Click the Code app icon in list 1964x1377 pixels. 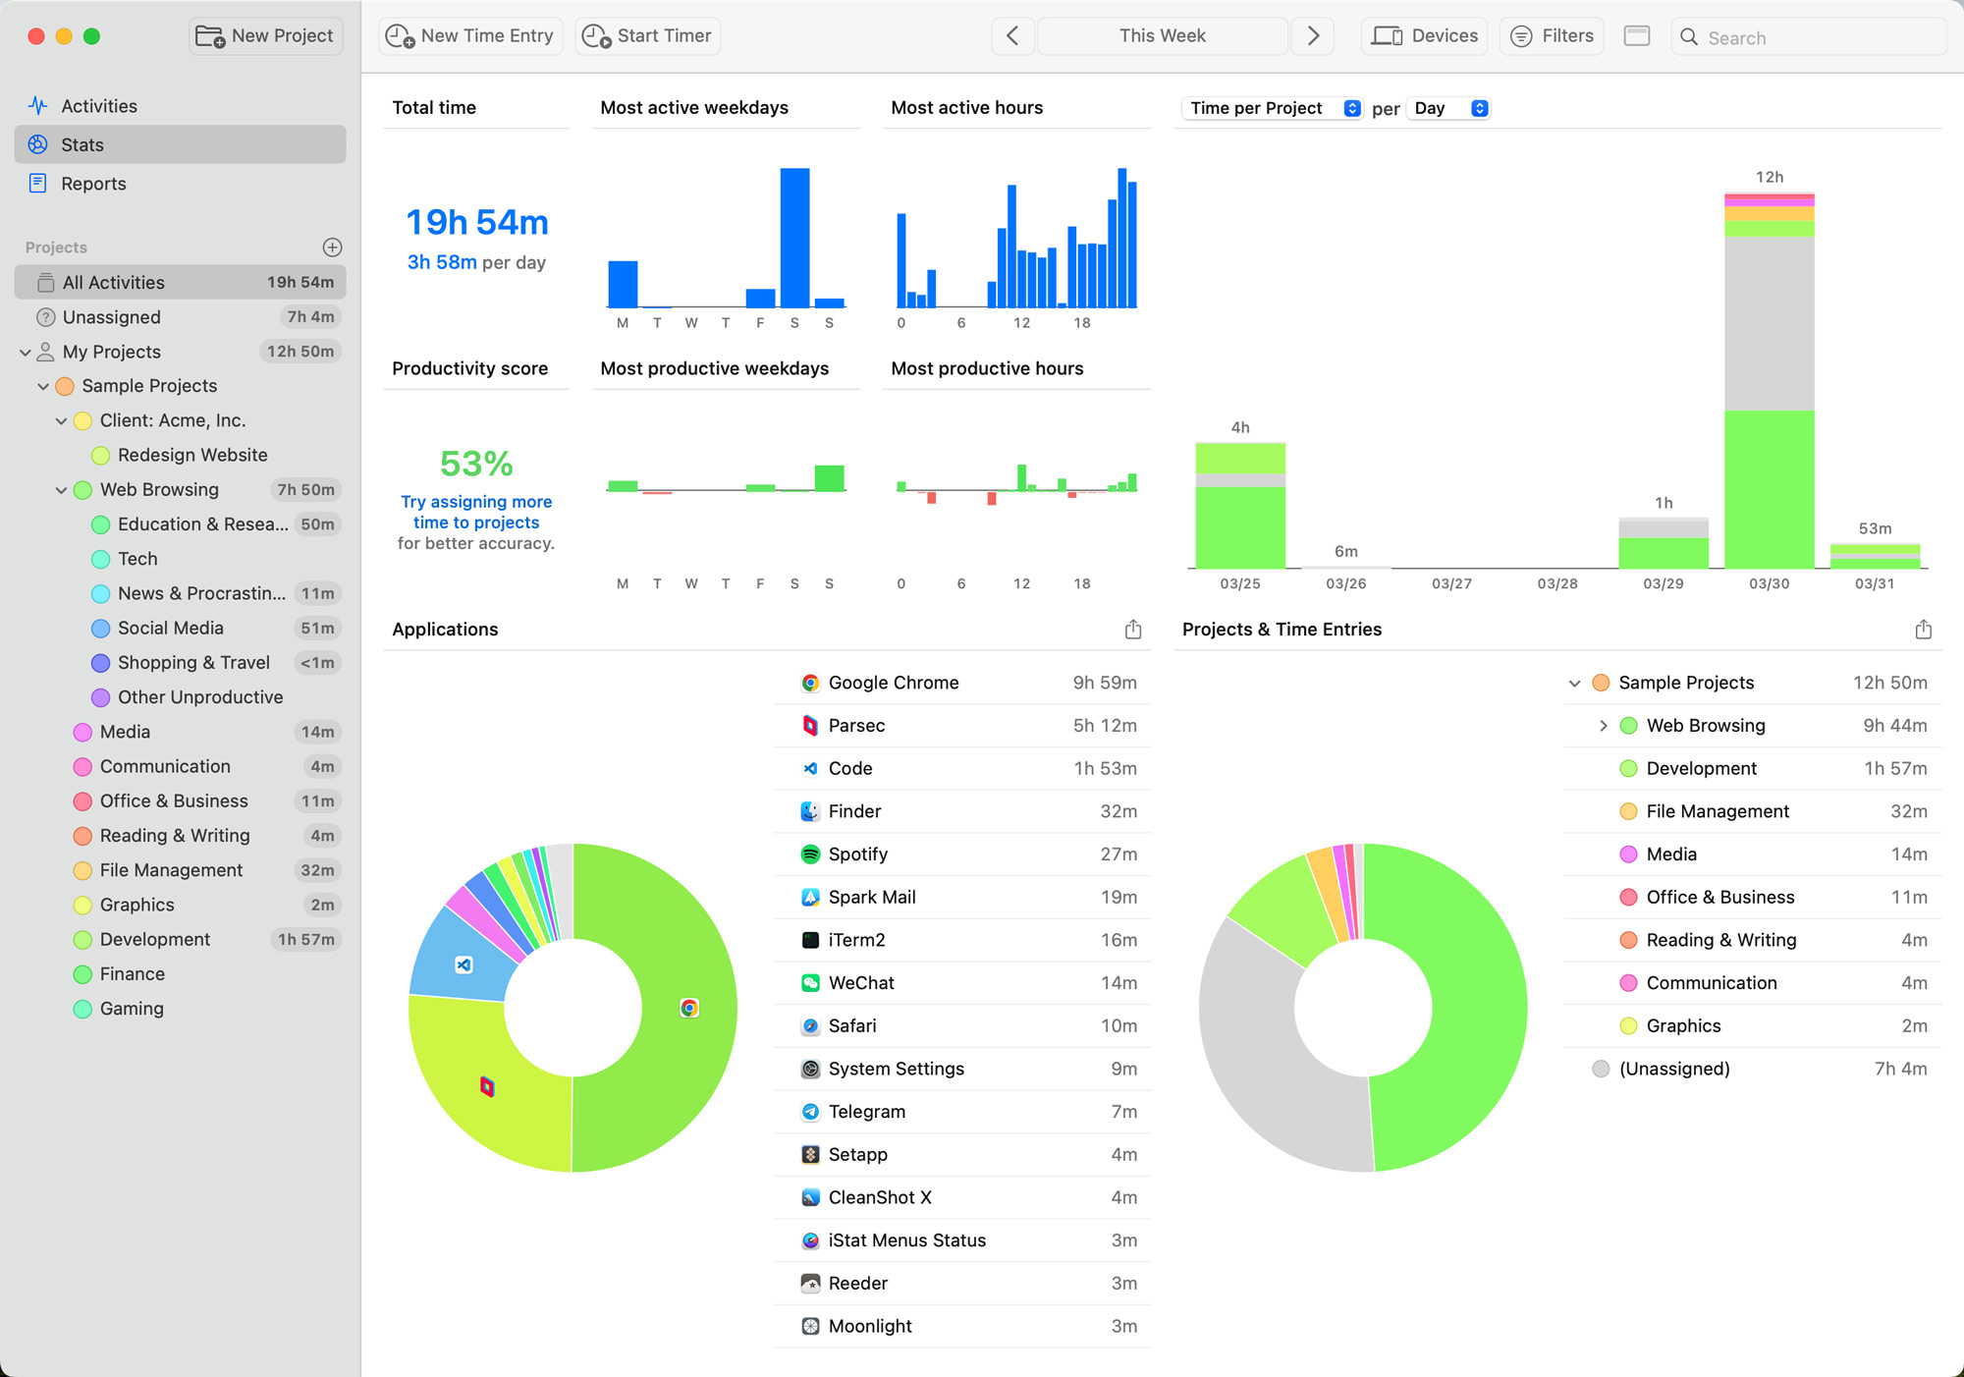click(x=810, y=769)
